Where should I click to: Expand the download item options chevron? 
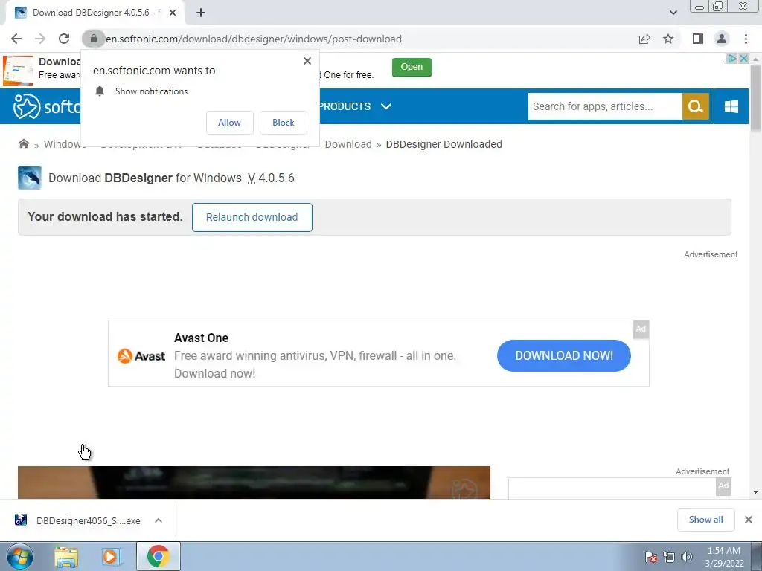click(x=159, y=520)
